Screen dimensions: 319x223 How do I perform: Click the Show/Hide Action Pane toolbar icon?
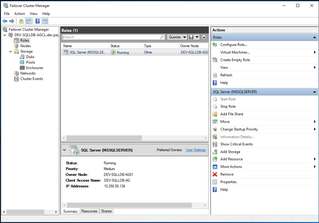[45, 21]
